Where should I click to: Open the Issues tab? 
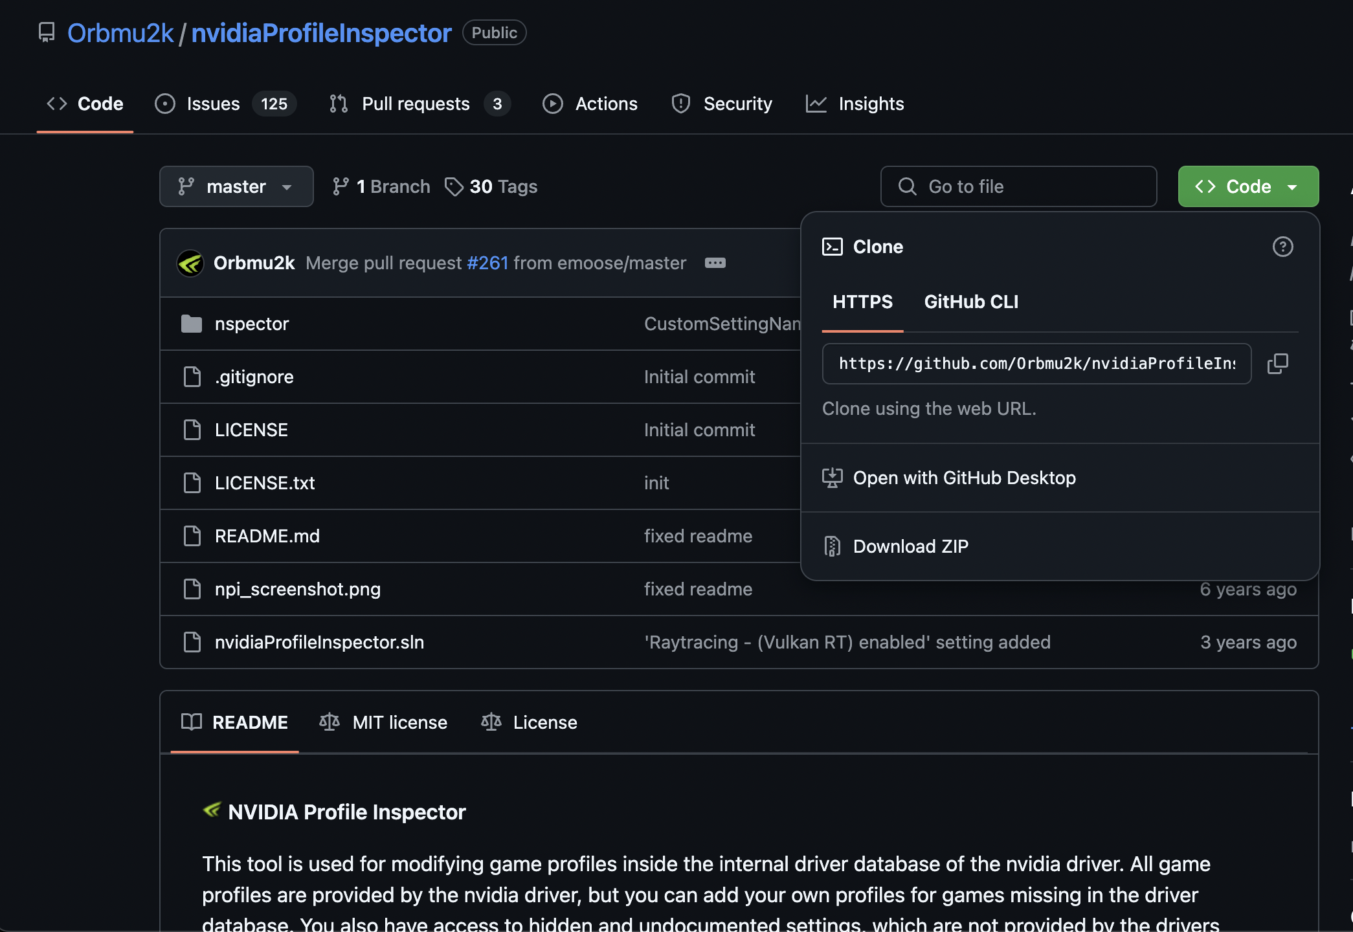(225, 104)
